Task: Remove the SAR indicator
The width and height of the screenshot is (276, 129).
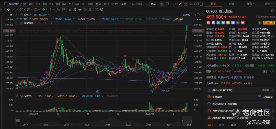Action: click(x=21, y=15)
